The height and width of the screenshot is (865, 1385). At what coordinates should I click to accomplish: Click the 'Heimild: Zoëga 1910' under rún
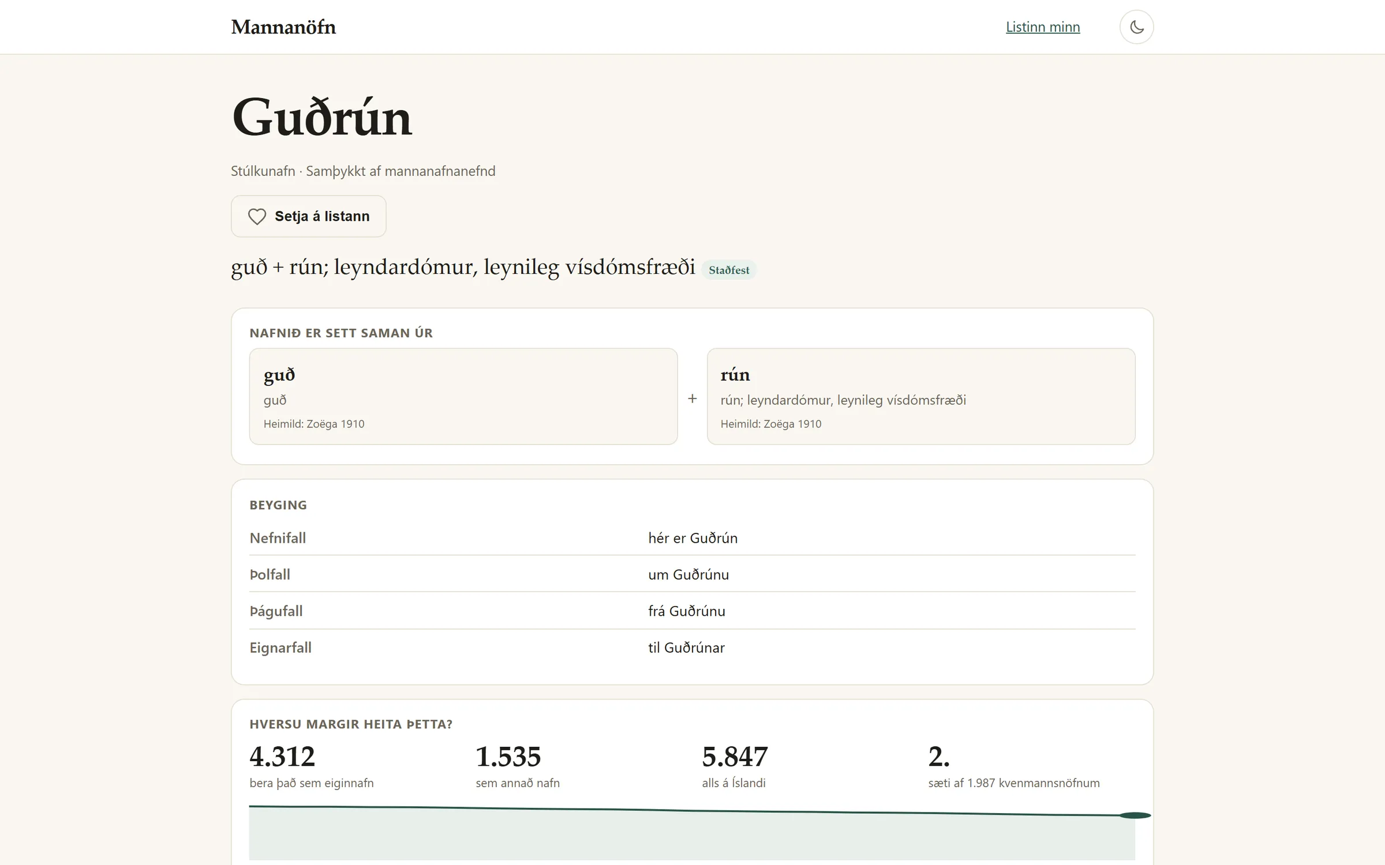coord(771,424)
